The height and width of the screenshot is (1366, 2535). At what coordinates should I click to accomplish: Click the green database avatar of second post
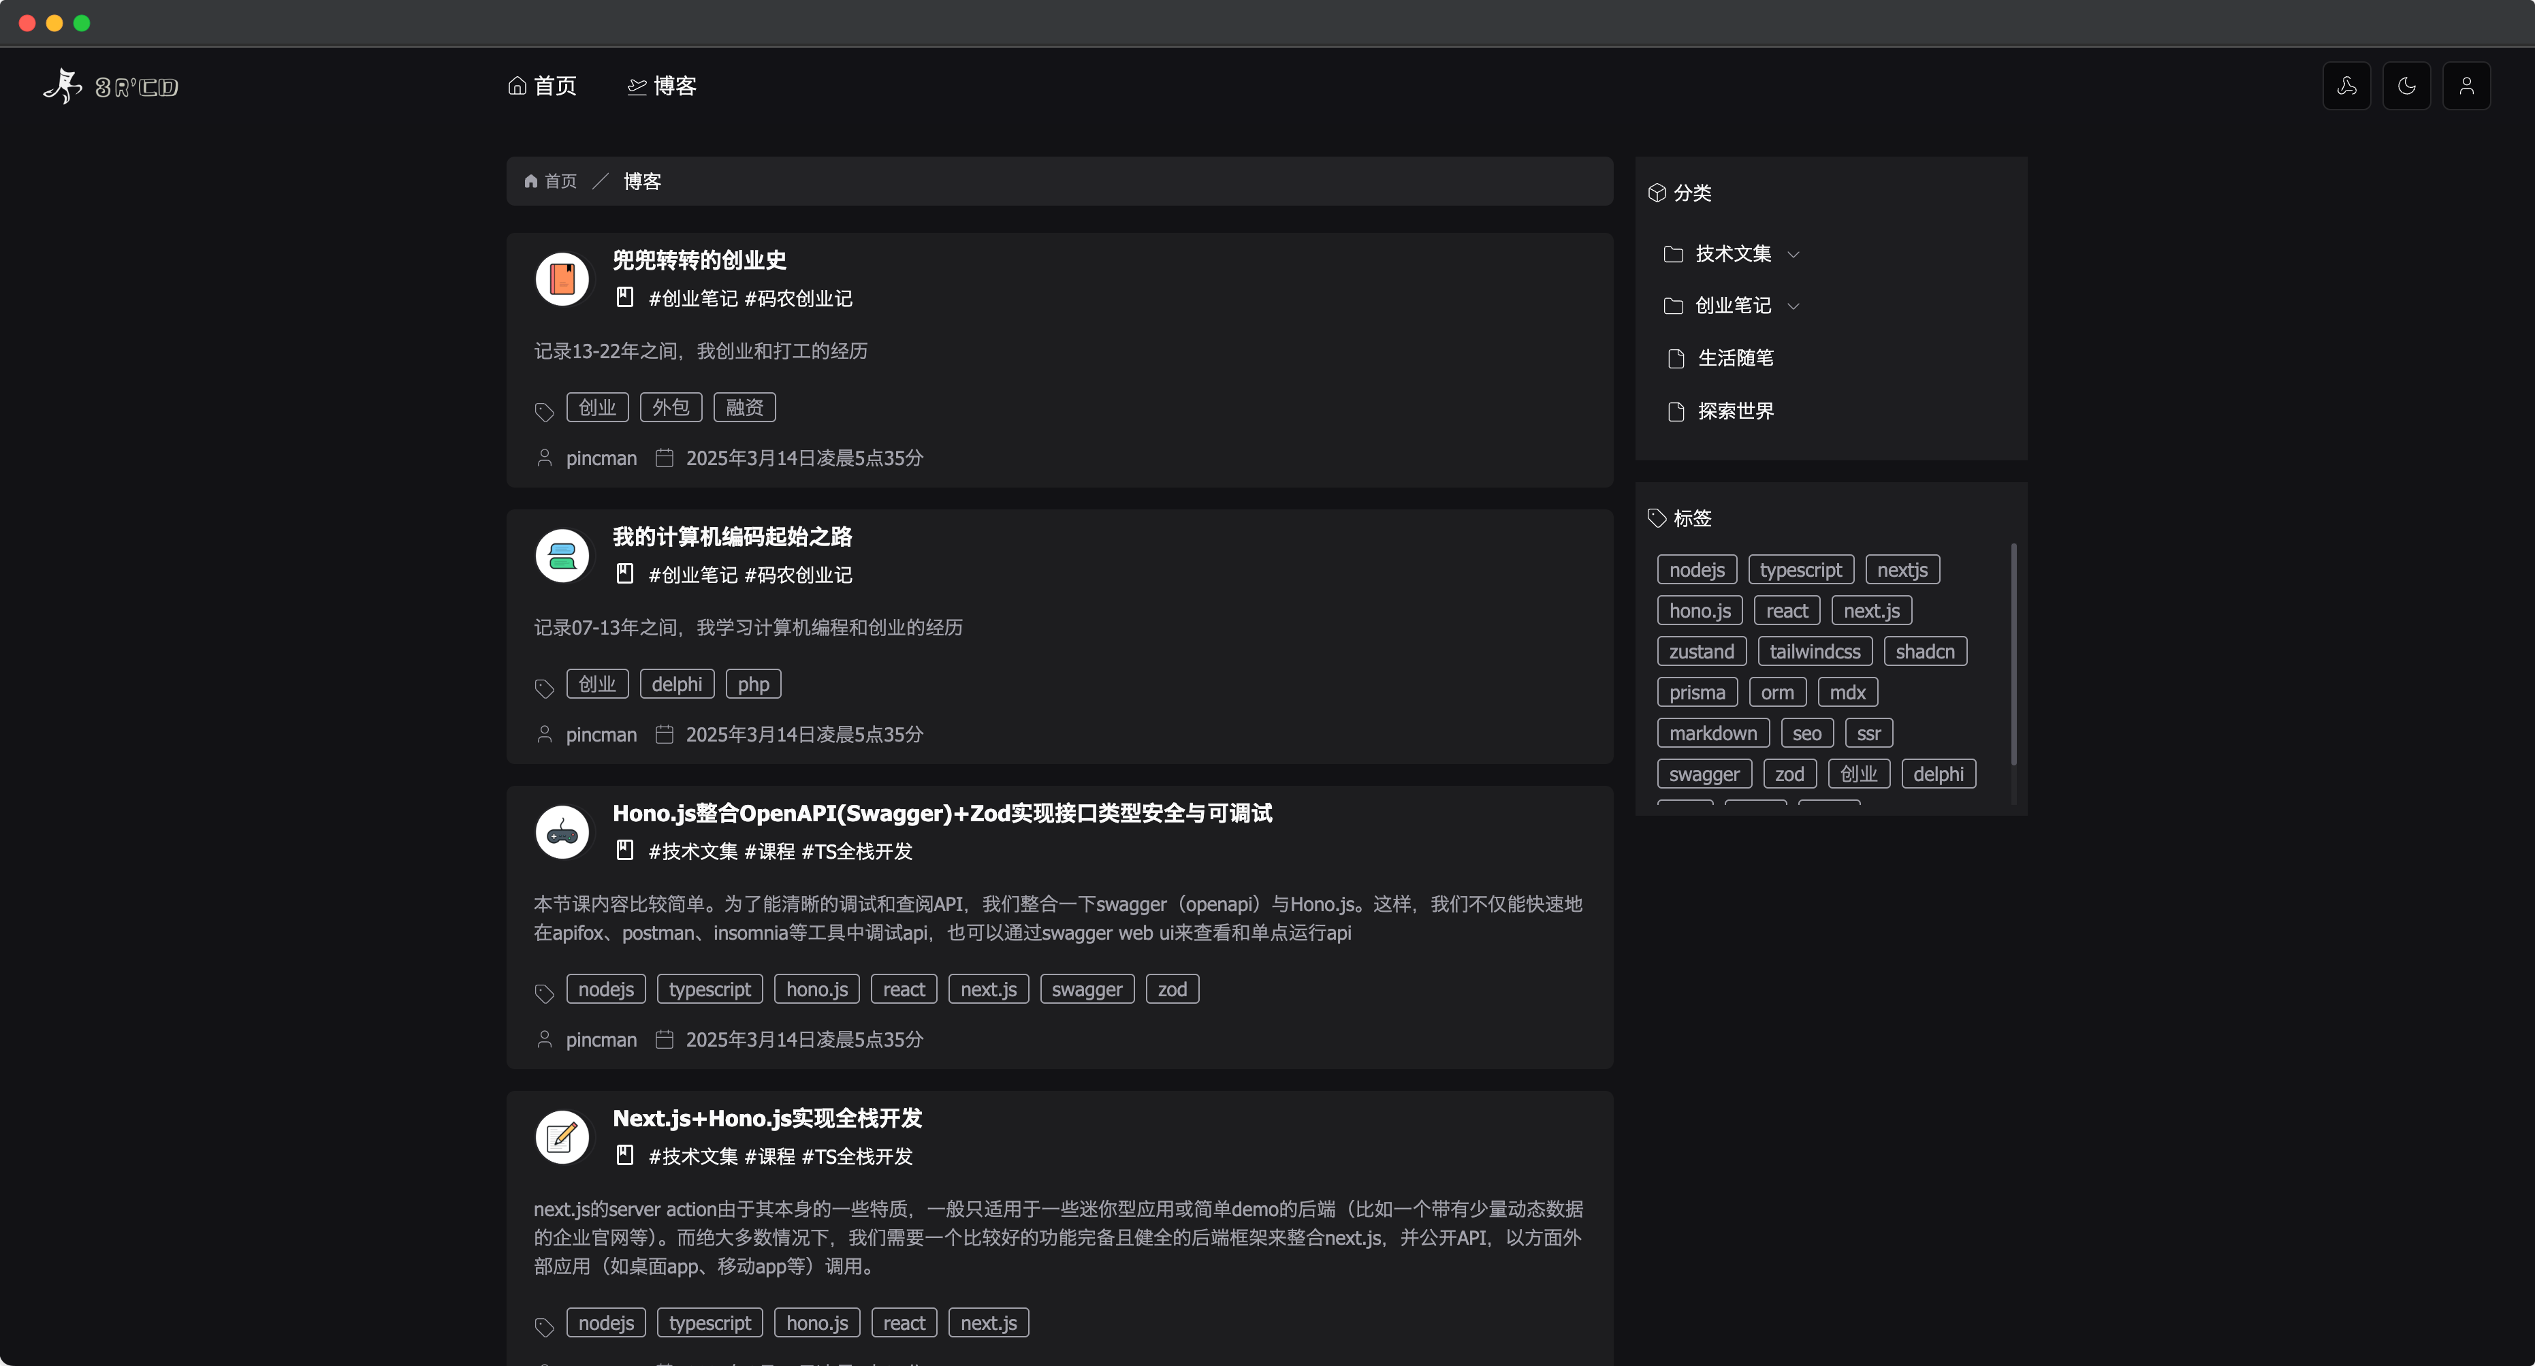[x=562, y=555]
